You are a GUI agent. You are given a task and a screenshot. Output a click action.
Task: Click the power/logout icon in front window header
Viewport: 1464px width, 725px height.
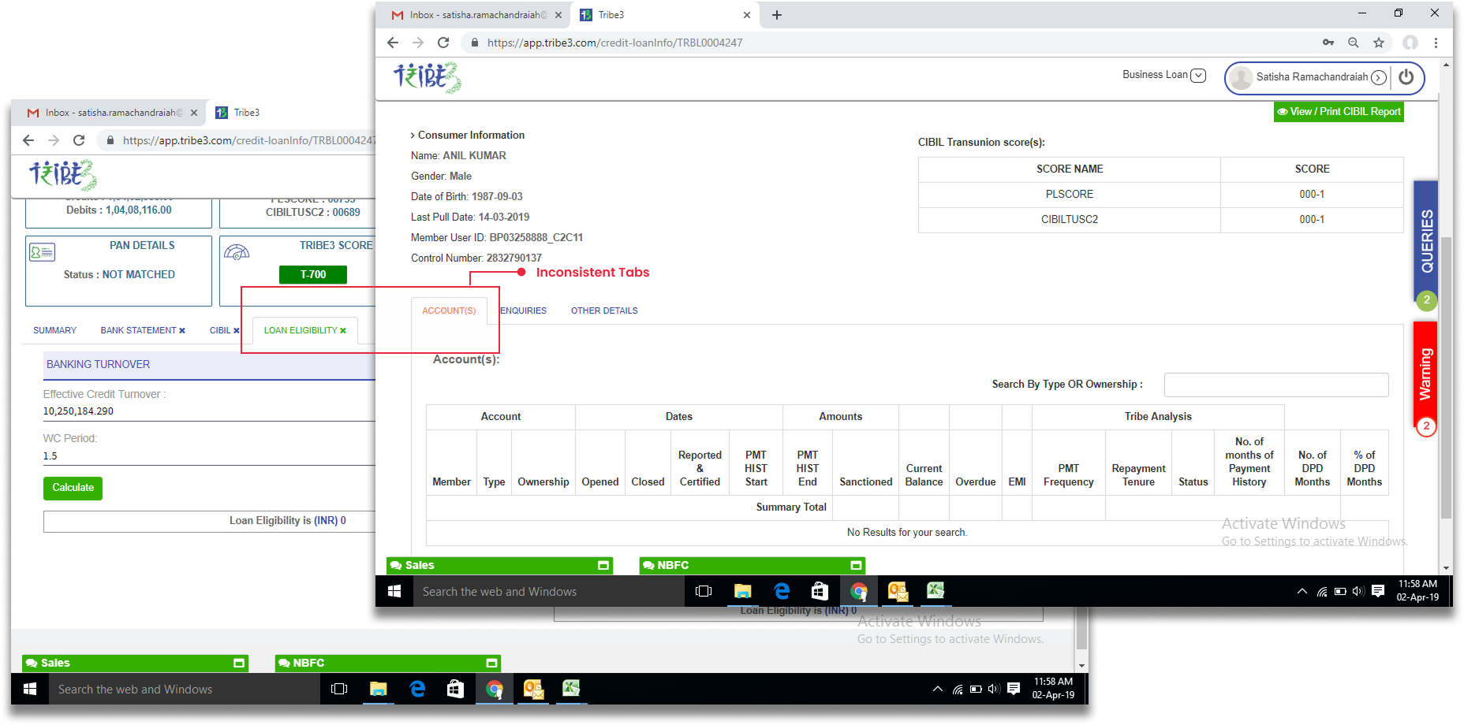(1406, 77)
